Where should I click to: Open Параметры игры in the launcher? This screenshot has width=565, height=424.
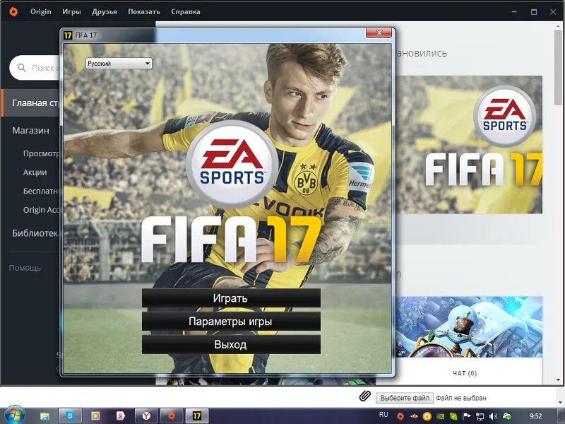click(x=231, y=322)
